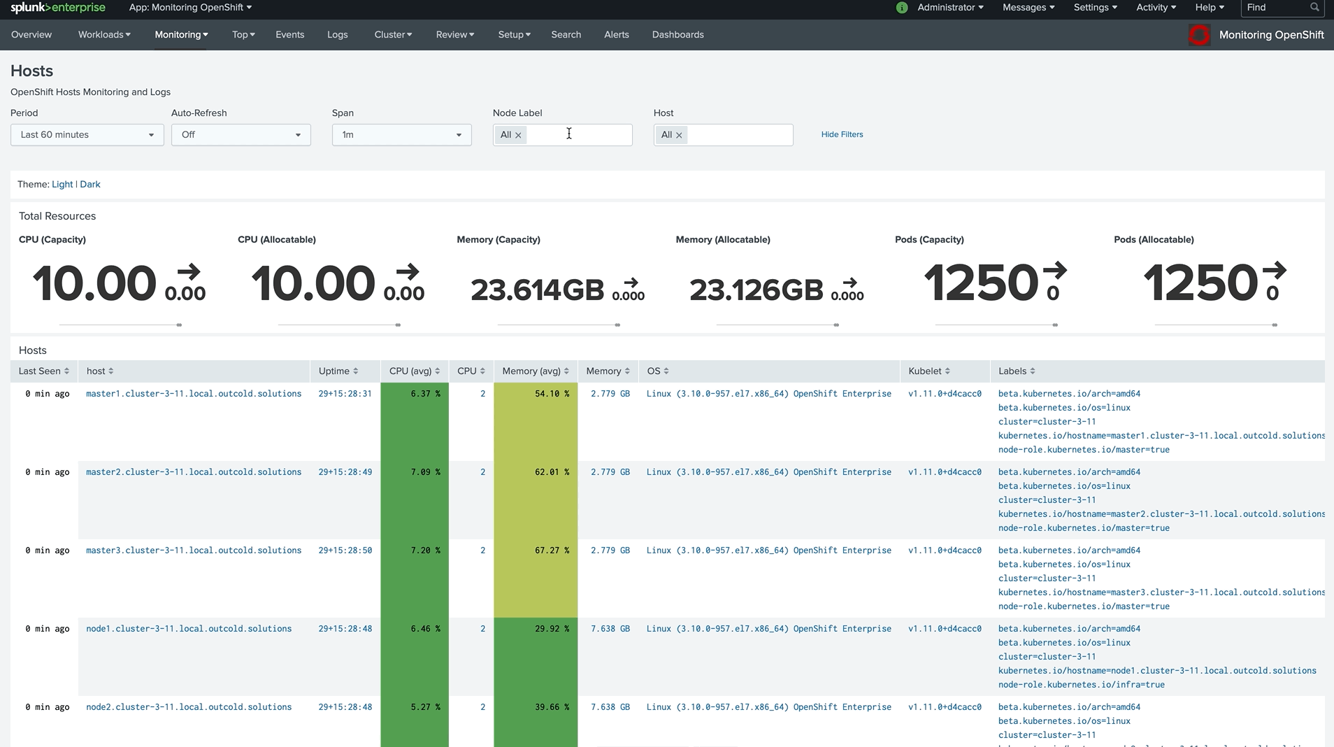The height and width of the screenshot is (747, 1334).
Task: Click the Pods (Capacity) 1250 value
Action: 981,283
